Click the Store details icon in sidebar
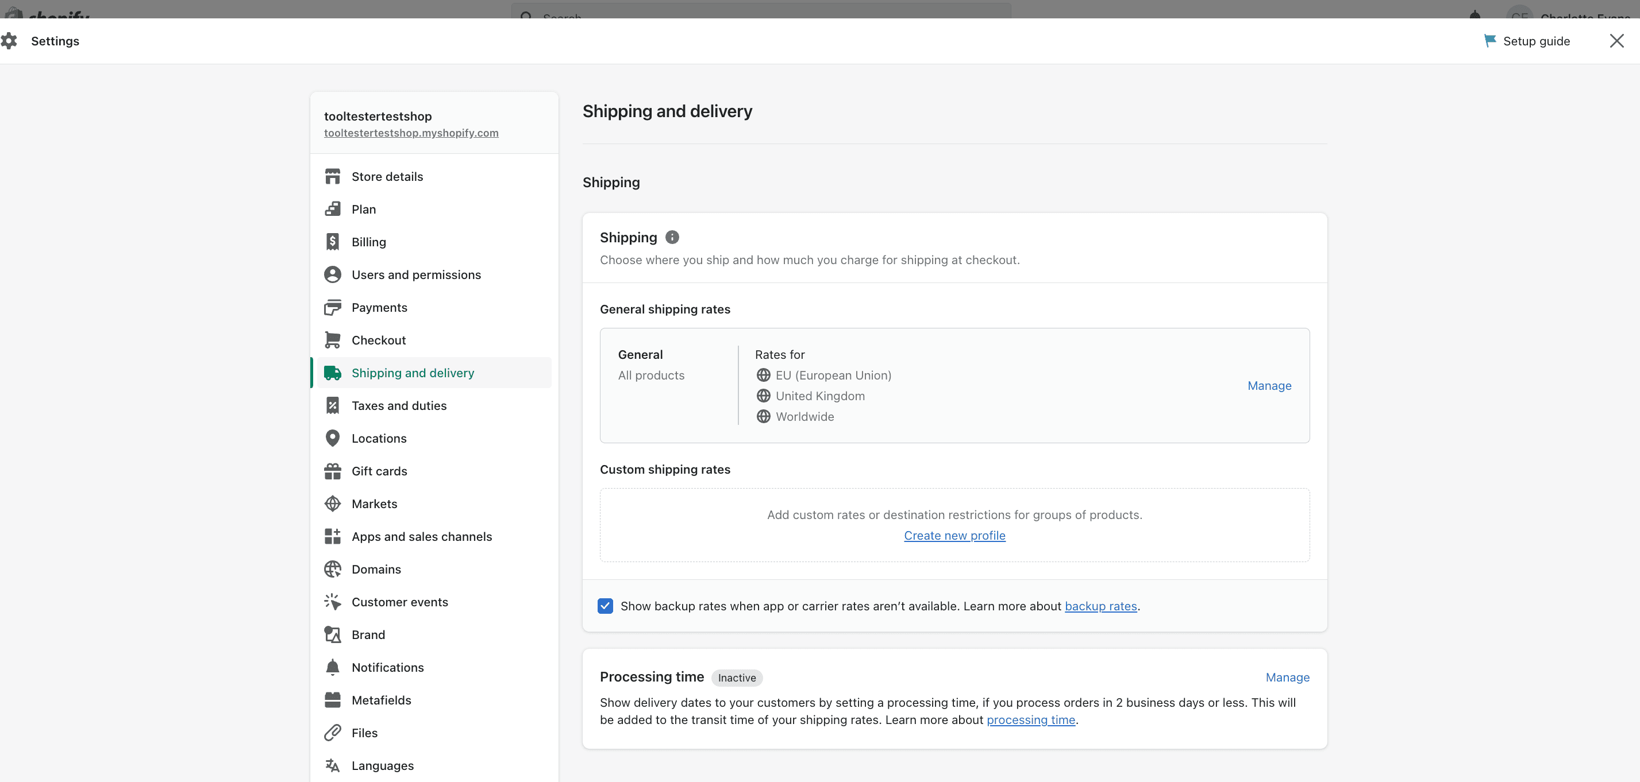The image size is (1640, 782). pyautogui.click(x=333, y=176)
